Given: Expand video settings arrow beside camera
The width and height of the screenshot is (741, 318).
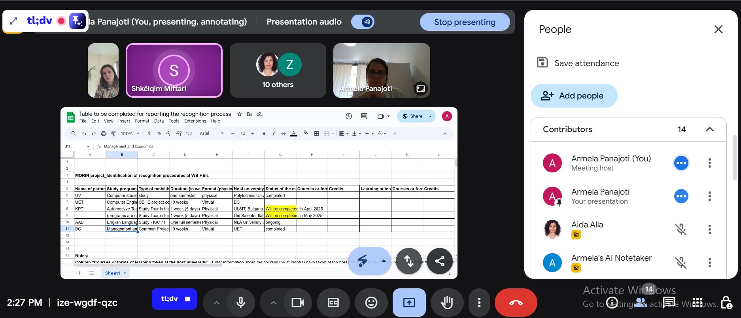Looking at the screenshot, I should (x=273, y=303).
